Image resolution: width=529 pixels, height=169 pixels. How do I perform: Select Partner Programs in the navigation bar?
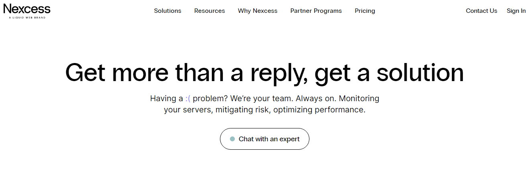tap(316, 11)
